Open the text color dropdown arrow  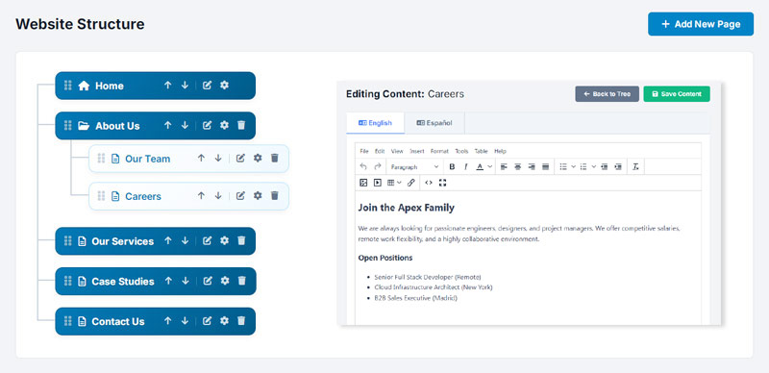click(490, 167)
